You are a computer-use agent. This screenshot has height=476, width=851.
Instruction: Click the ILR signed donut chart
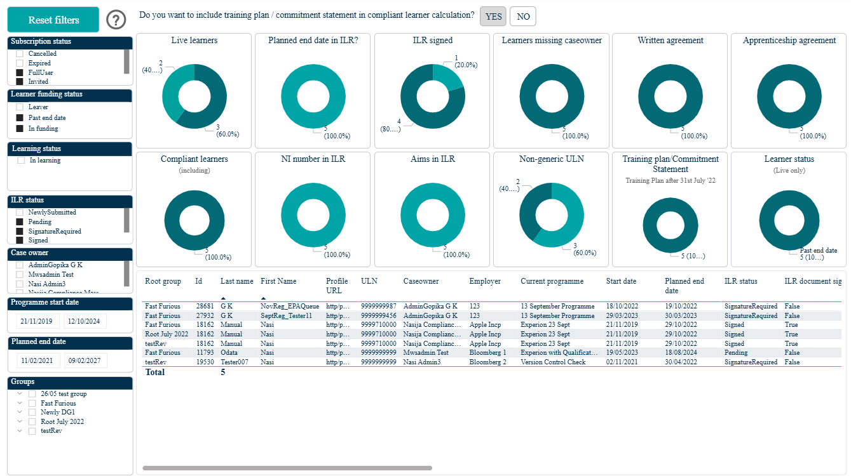point(433,96)
